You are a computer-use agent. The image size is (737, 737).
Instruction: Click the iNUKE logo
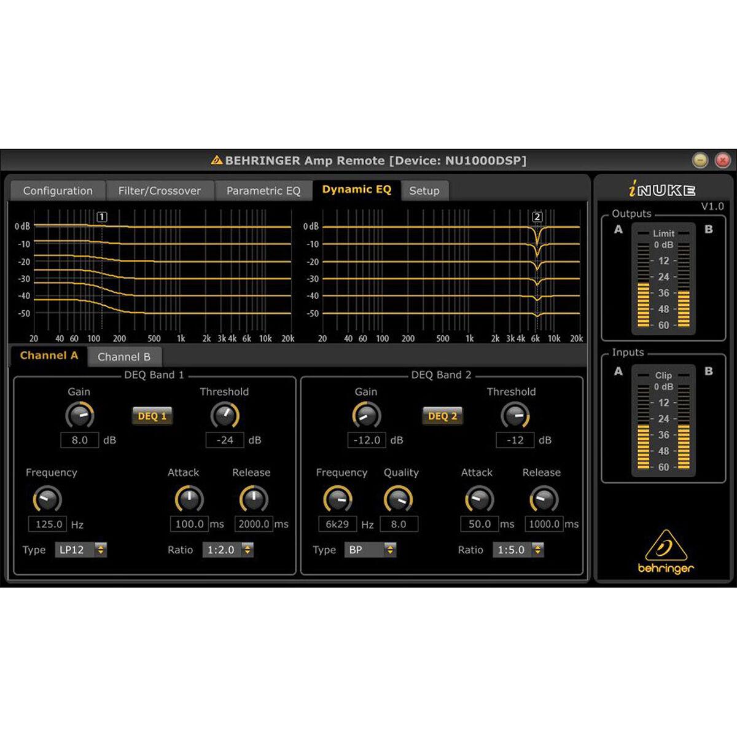tap(661, 190)
